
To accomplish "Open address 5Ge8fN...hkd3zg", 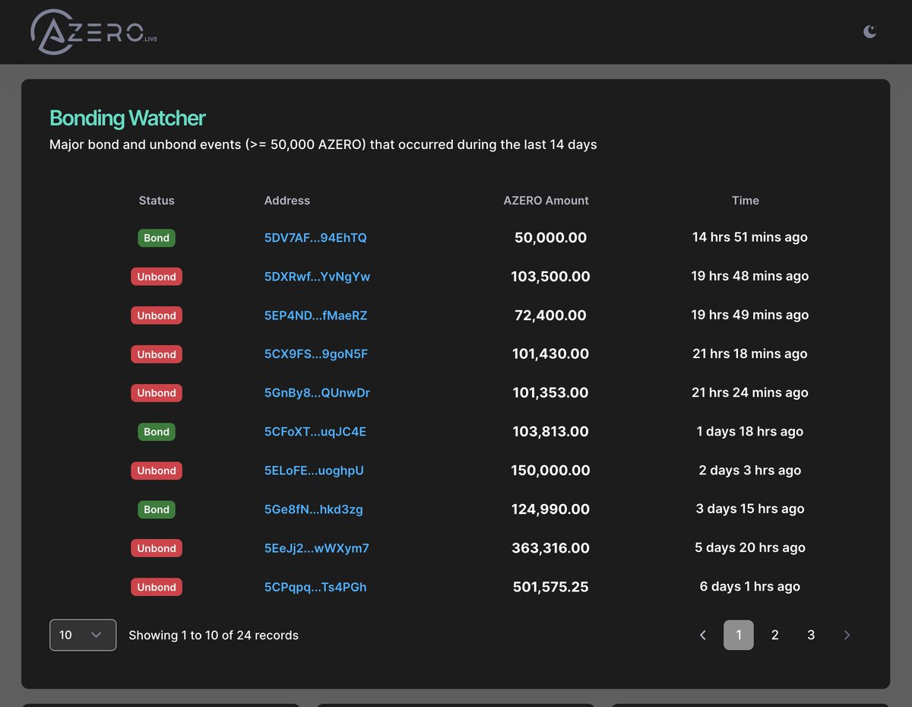I will 313,509.
